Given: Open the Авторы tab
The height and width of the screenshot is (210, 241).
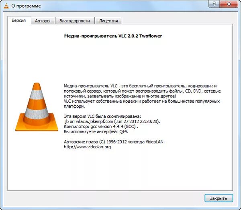Looking at the screenshot, I should [x=43, y=21].
